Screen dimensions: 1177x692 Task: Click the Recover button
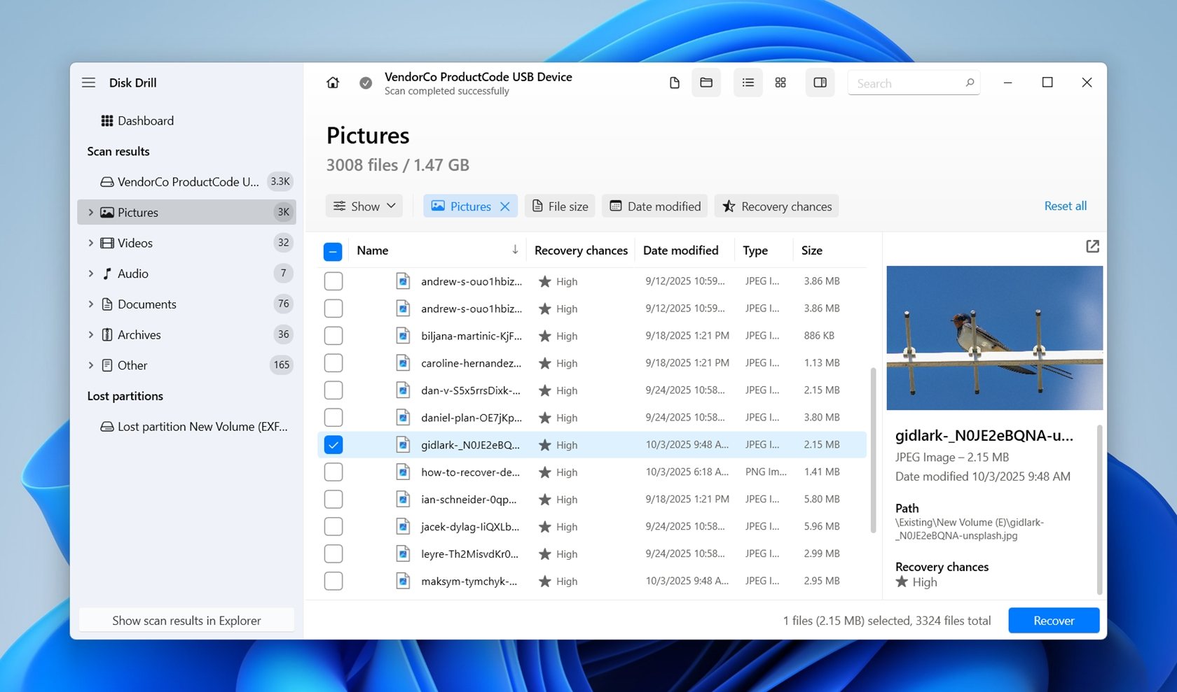[x=1054, y=620]
